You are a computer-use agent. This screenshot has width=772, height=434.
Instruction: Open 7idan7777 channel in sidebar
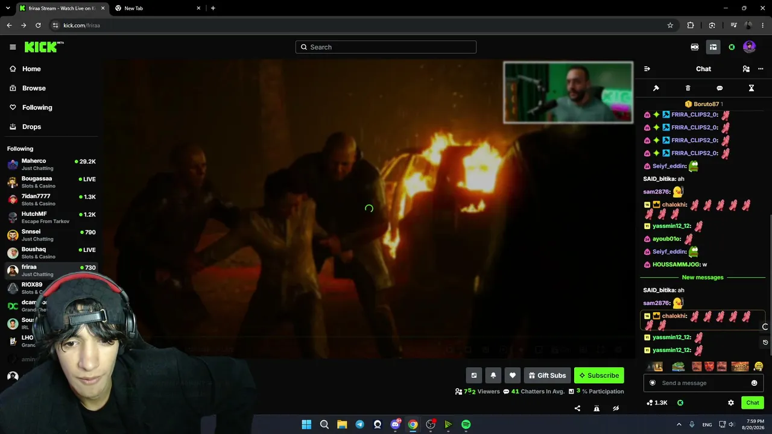51,200
